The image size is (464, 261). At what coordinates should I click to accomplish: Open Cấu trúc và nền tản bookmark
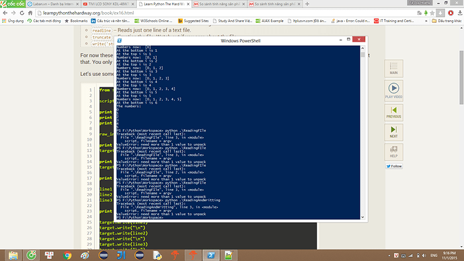110,21
